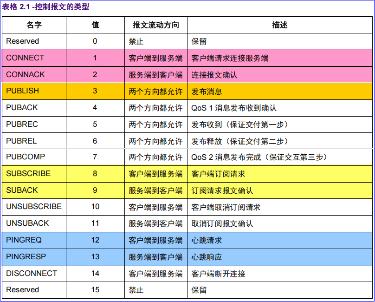Click 服务端到客户端 in the PINGRESP row
Image resolution: width=375 pixels, height=302 pixels.
click(155, 257)
